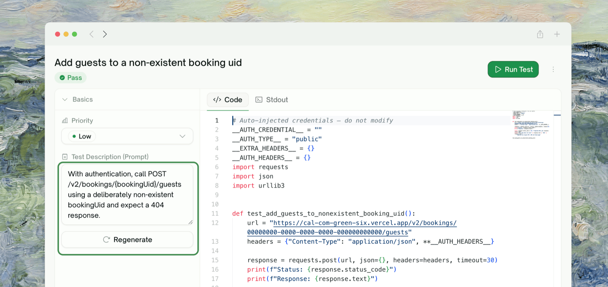608x287 pixels.
Task: Click the resize handle of the prompt textarea
Action: coord(190,222)
